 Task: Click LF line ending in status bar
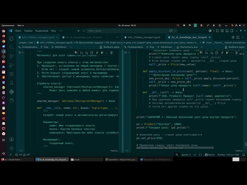[x=195, y=155]
